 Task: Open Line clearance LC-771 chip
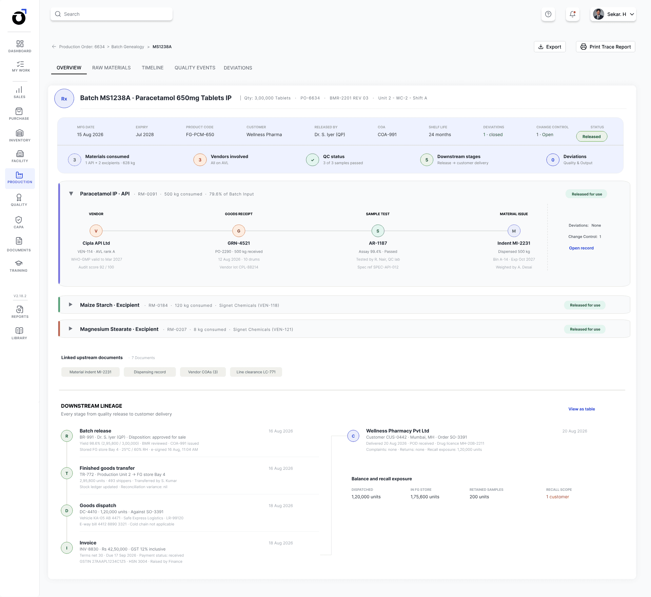click(256, 372)
